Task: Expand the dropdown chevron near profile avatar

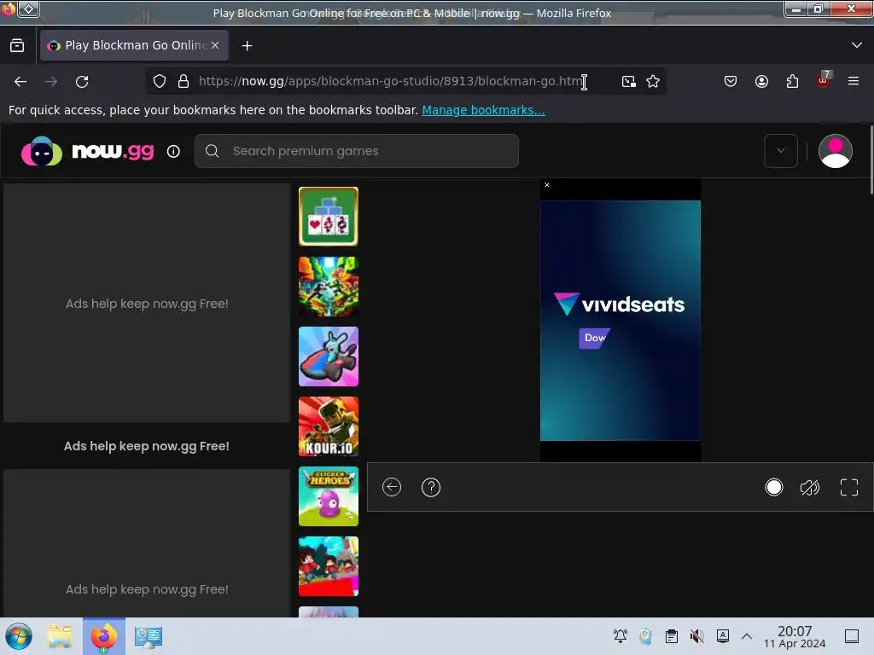Action: 780,151
